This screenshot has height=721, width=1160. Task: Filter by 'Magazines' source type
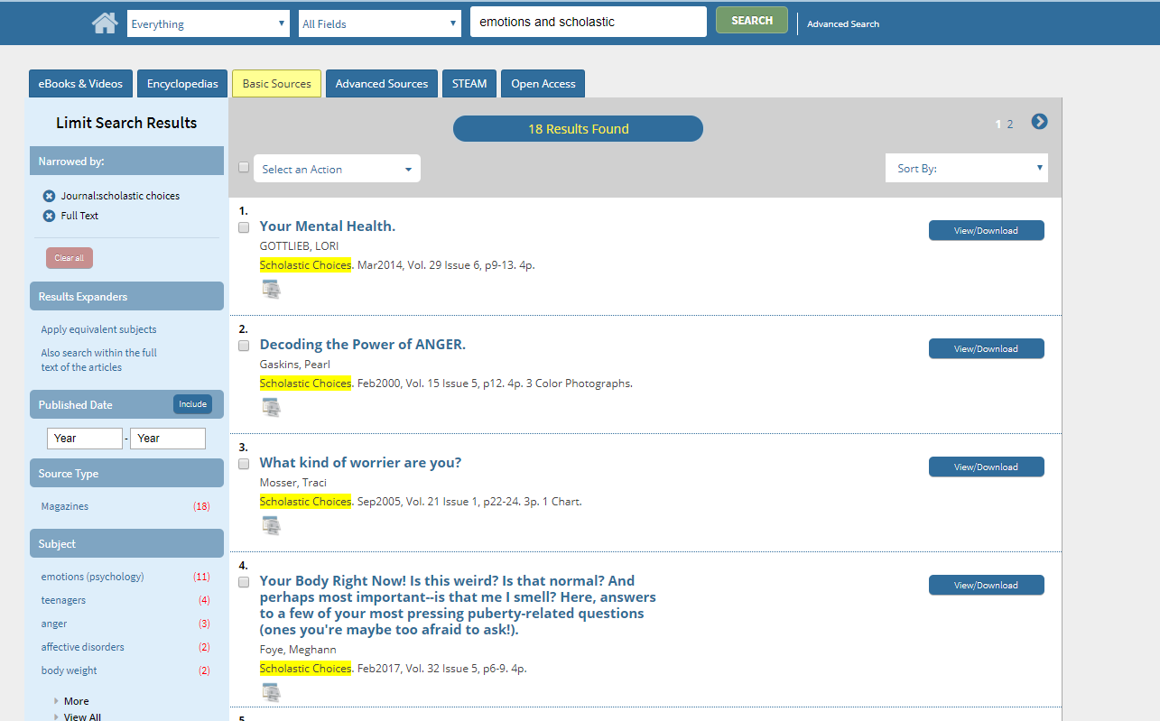coord(65,506)
